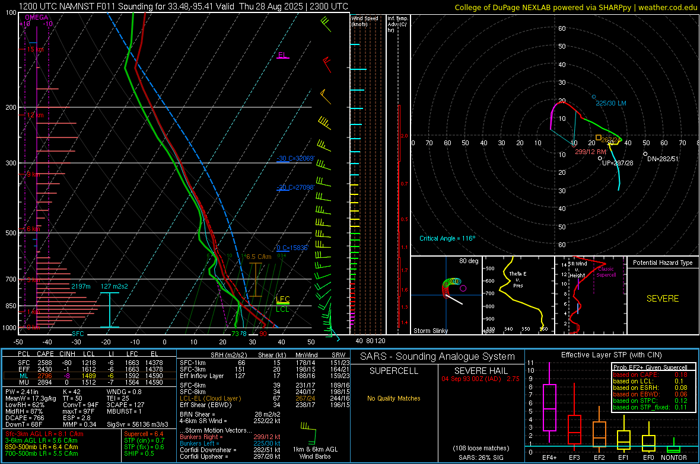Click the 127 m2s2 label on skew-T
The width and height of the screenshot is (700, 464).
[x=114, y=286]
